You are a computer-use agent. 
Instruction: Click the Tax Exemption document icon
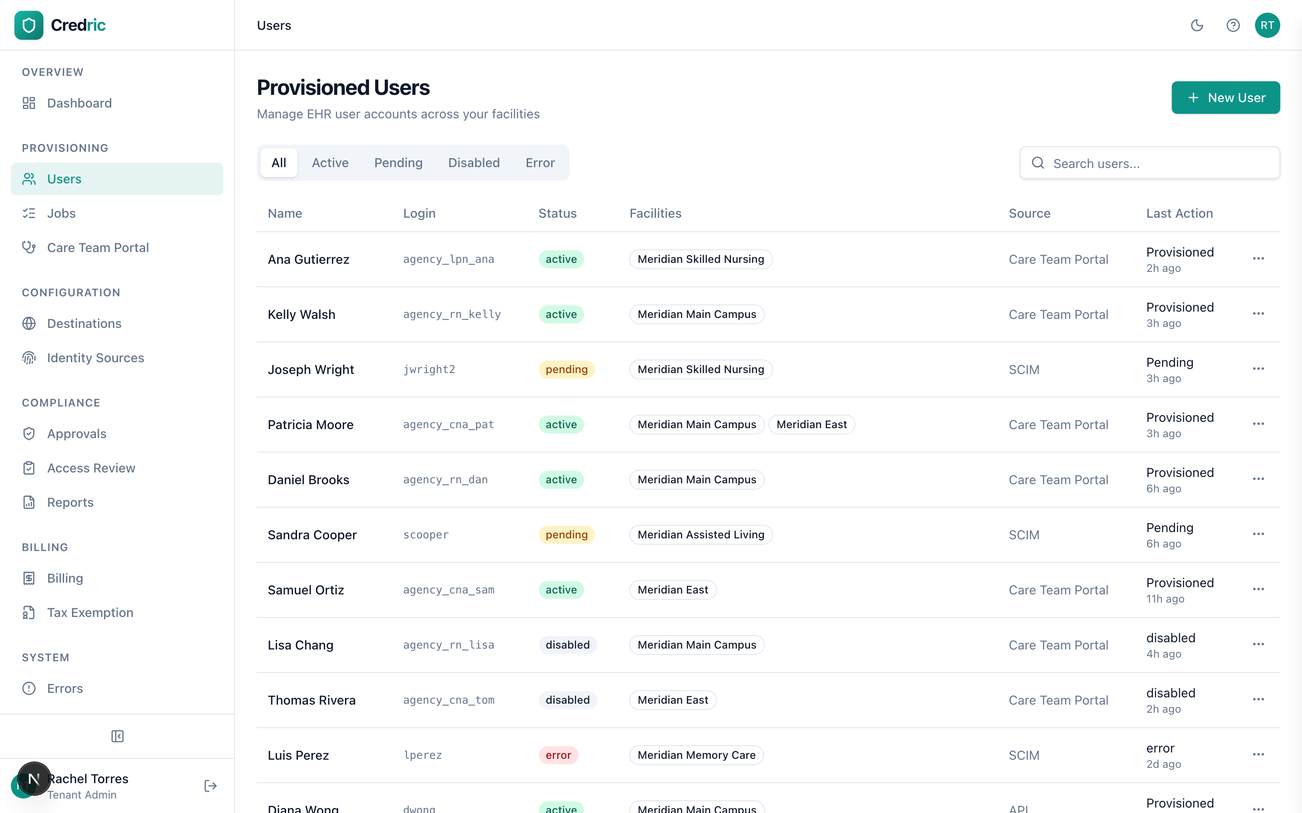pos(29,613)
